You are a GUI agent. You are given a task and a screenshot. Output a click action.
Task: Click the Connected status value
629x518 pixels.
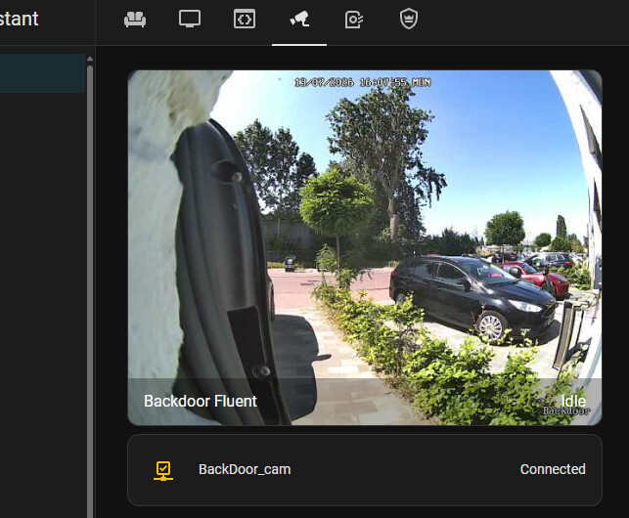tap(553, 469)
